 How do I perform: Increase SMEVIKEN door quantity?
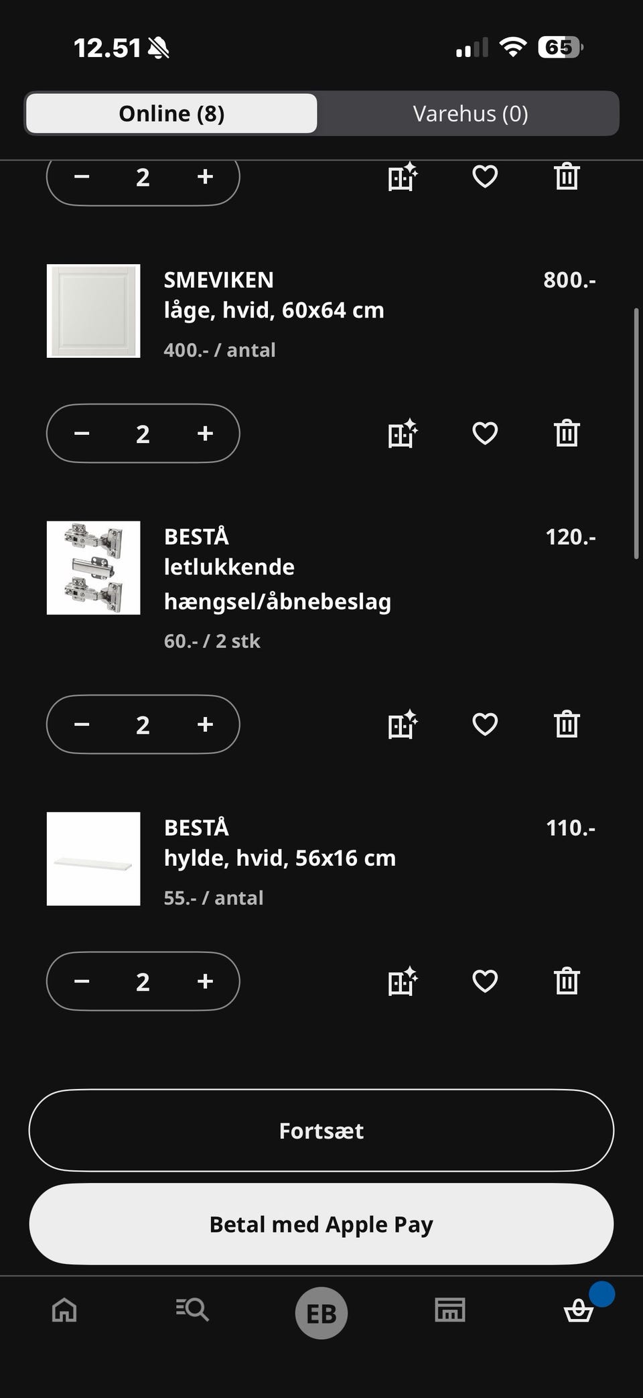click(x=206, y=434)
